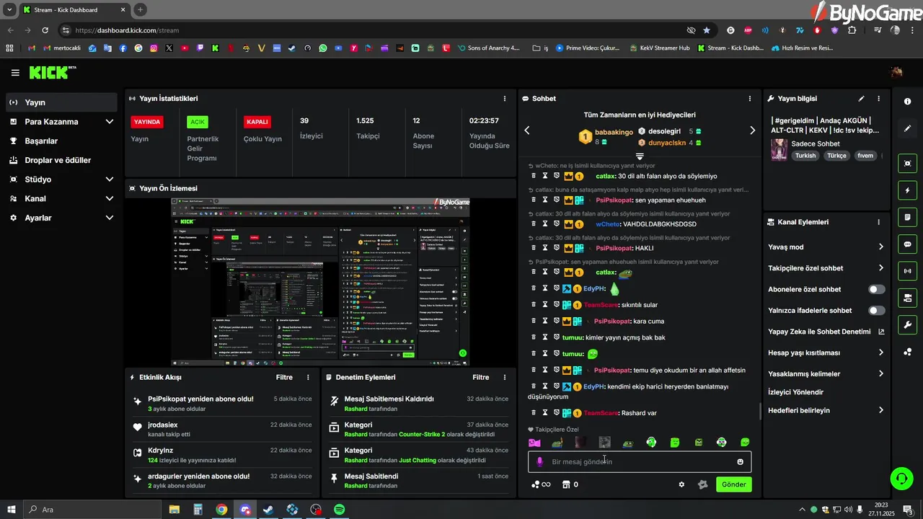Click the pencil icon in right sidebar
Screen dimensions: 923x519
click(x=908, y=128)
